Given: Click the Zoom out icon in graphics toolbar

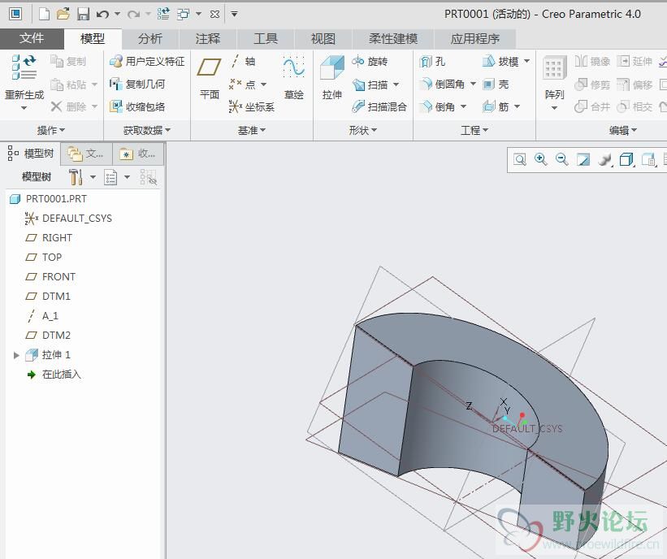Looking at the screenshot, I should (562, 159).
